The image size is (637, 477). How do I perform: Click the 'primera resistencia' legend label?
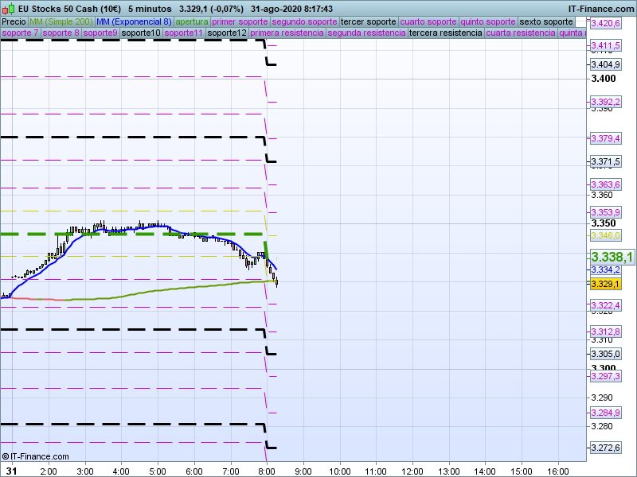point(287,33)
